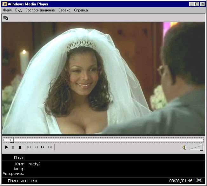Click the Windows Media Player title icon
The height and width of the screenshot is (186, 207).
(5, 4)
